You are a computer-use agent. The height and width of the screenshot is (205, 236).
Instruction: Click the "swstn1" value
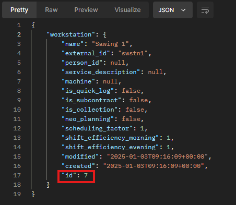(x=133, y=53)
